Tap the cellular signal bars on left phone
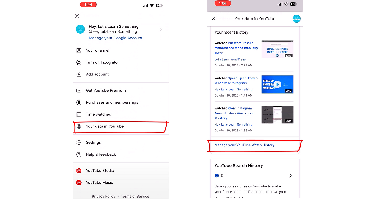Screen dimensions: 374x200 point(145,5)
